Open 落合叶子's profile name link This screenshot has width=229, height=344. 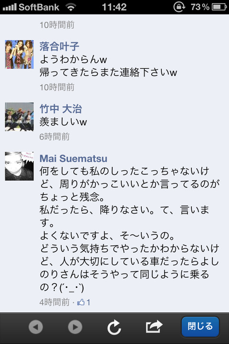pos(59,46)
